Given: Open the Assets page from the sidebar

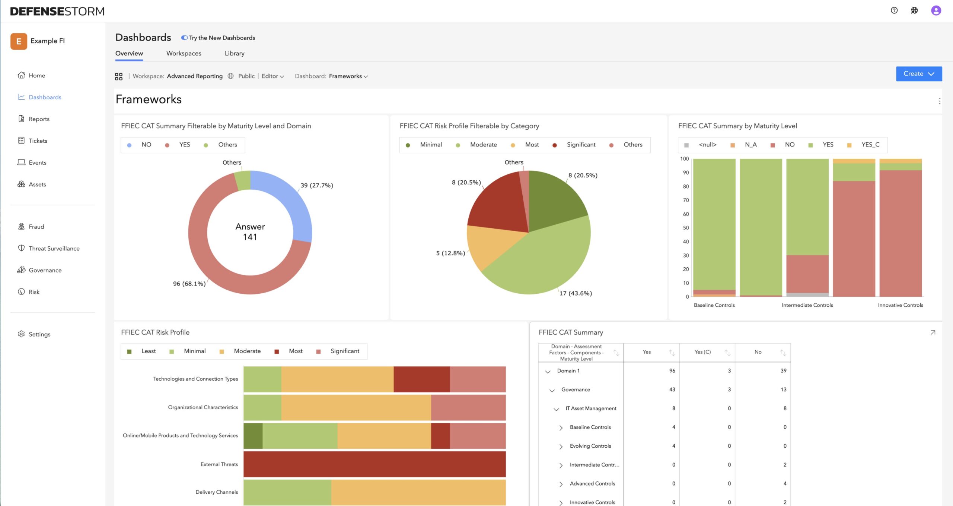Looking at the screenshot, I should 37,184.
